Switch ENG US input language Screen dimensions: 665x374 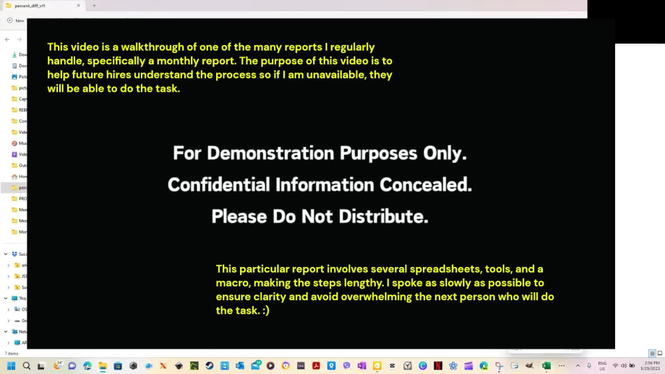[x=602, y=366]
